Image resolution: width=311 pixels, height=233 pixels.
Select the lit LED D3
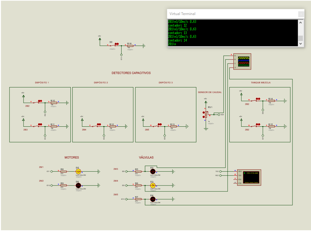(153, 185)
